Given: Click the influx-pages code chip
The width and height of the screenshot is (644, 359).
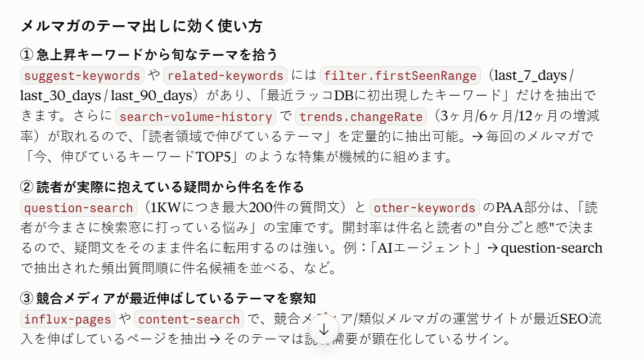Looking at the screenshot, I should 67,319.
